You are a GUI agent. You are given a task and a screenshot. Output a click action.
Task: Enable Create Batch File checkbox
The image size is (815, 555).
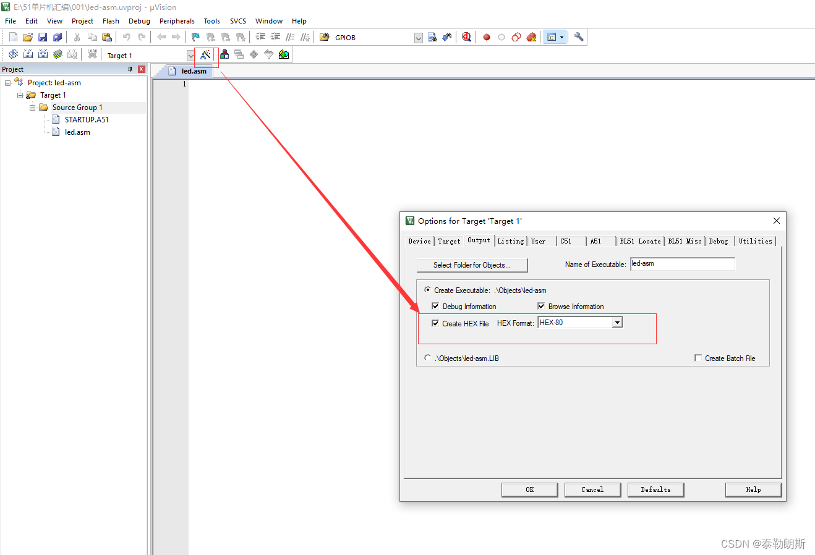pyautogui.click(x=698, y=358)
